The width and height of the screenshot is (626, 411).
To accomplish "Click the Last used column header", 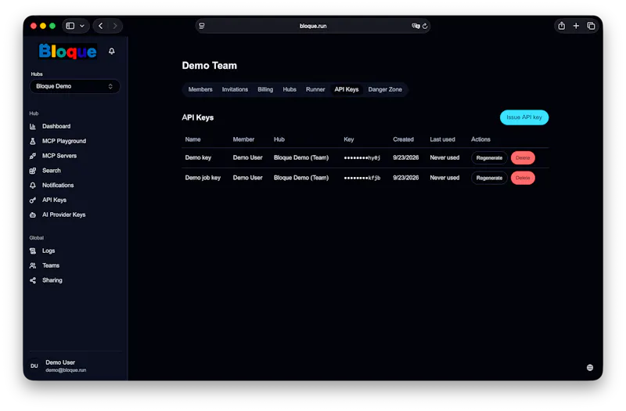I will [x=442, y=139].
